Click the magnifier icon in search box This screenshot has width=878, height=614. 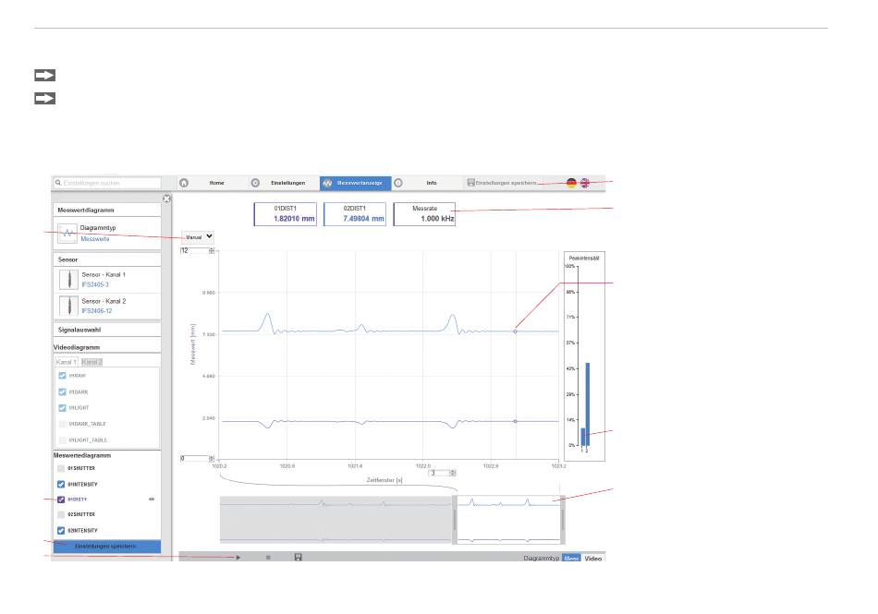(57, 183)
